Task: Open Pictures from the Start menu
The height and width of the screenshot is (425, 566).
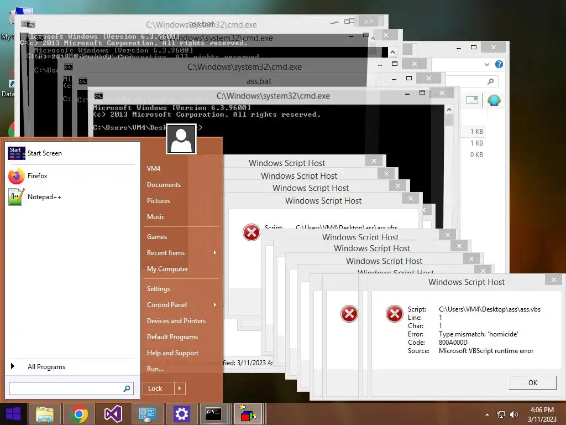Action: (159, 201)
